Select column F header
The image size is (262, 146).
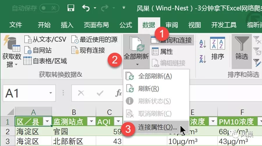tap(242, 112)
